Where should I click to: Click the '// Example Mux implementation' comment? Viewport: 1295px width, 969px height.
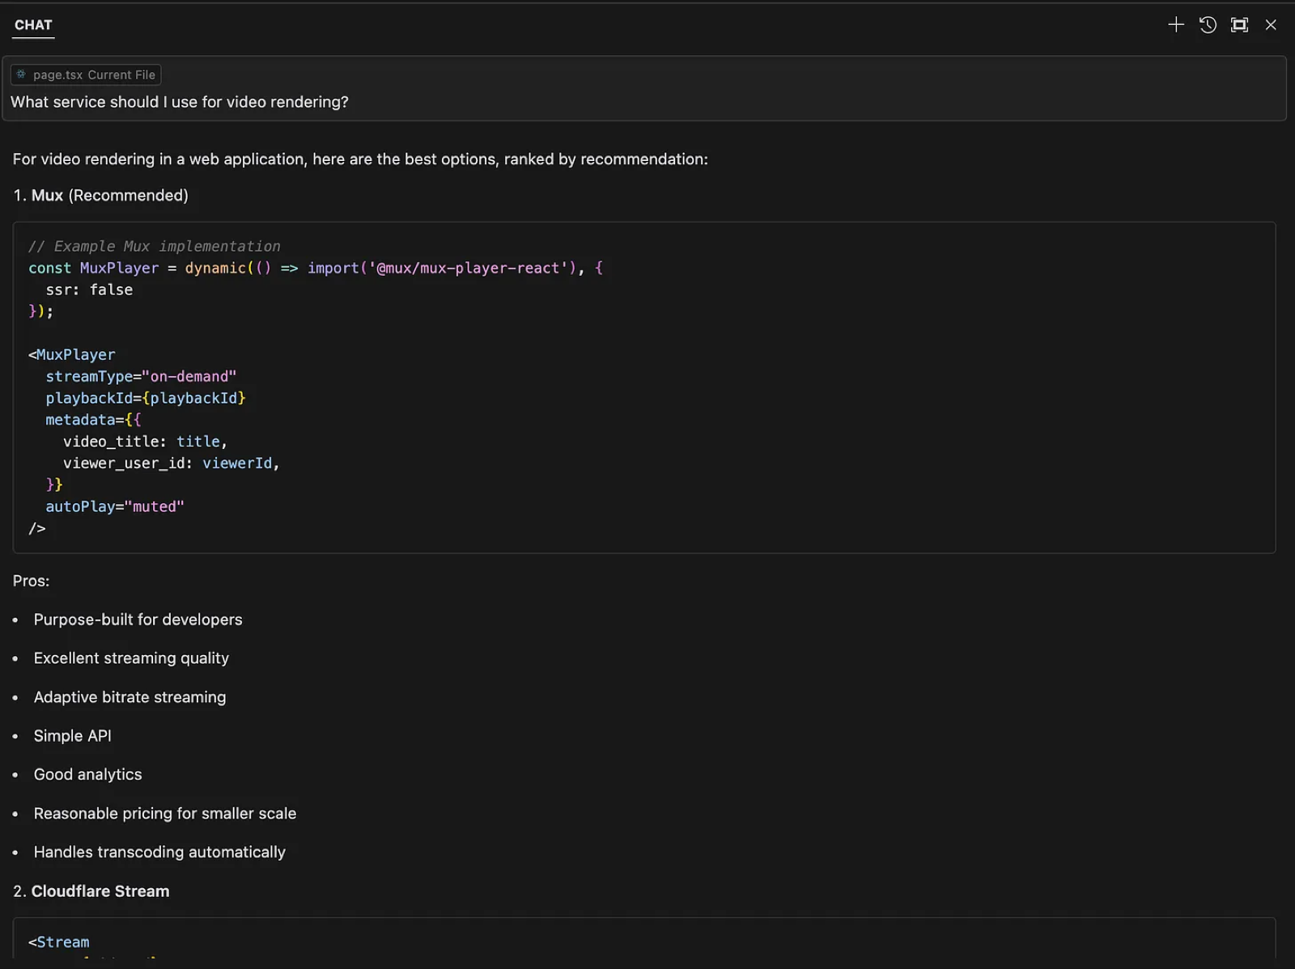tap(154, 246)
